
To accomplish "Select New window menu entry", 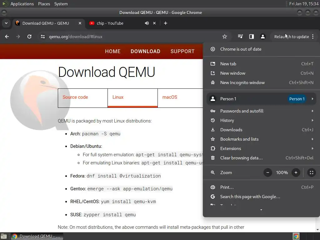I will 262,73.
